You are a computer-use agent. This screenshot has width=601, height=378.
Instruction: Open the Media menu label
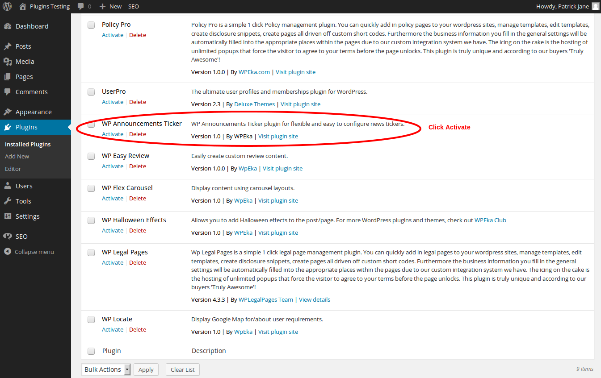pos(25,62)
